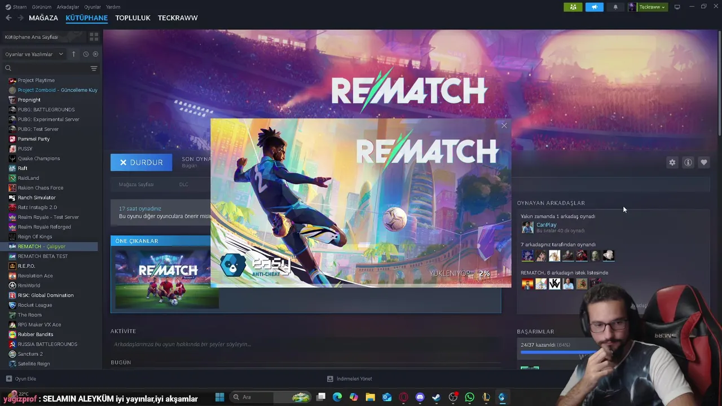Image resolution: width=722 pixels, height=406 pixels.
Task: Select Quake Champions in library list
Action: [52, 158]
